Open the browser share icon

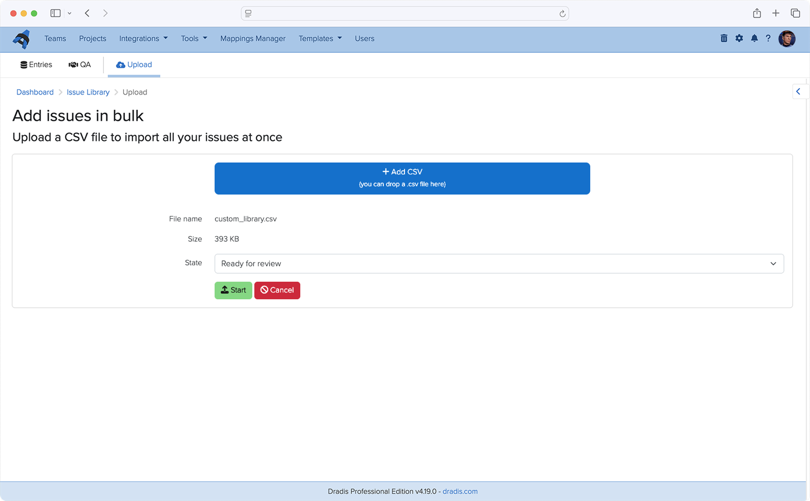757,13
